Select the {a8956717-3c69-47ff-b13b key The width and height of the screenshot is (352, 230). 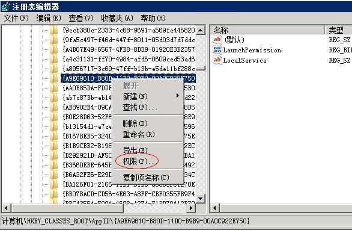point(129,69)
